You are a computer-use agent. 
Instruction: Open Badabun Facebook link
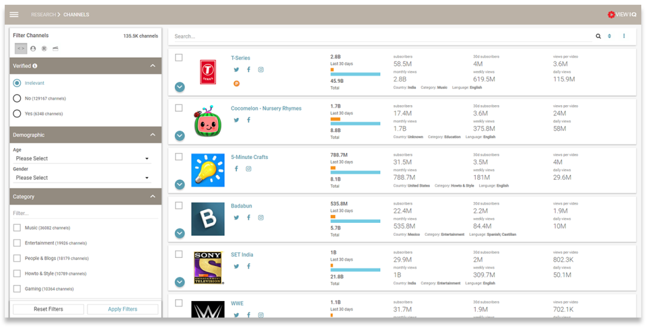(248, 218)
